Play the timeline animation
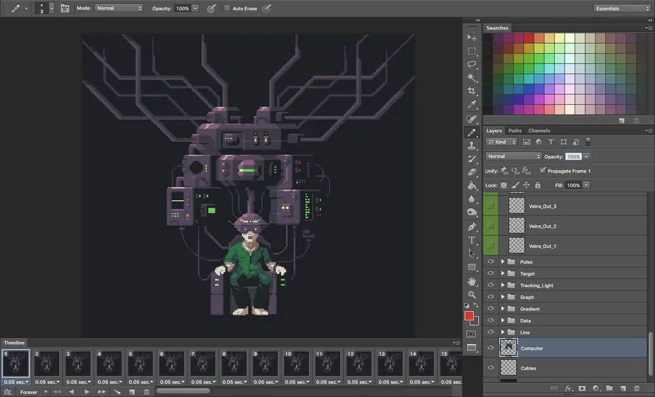This screenshot has width=655, height=397. coord(87,392)
